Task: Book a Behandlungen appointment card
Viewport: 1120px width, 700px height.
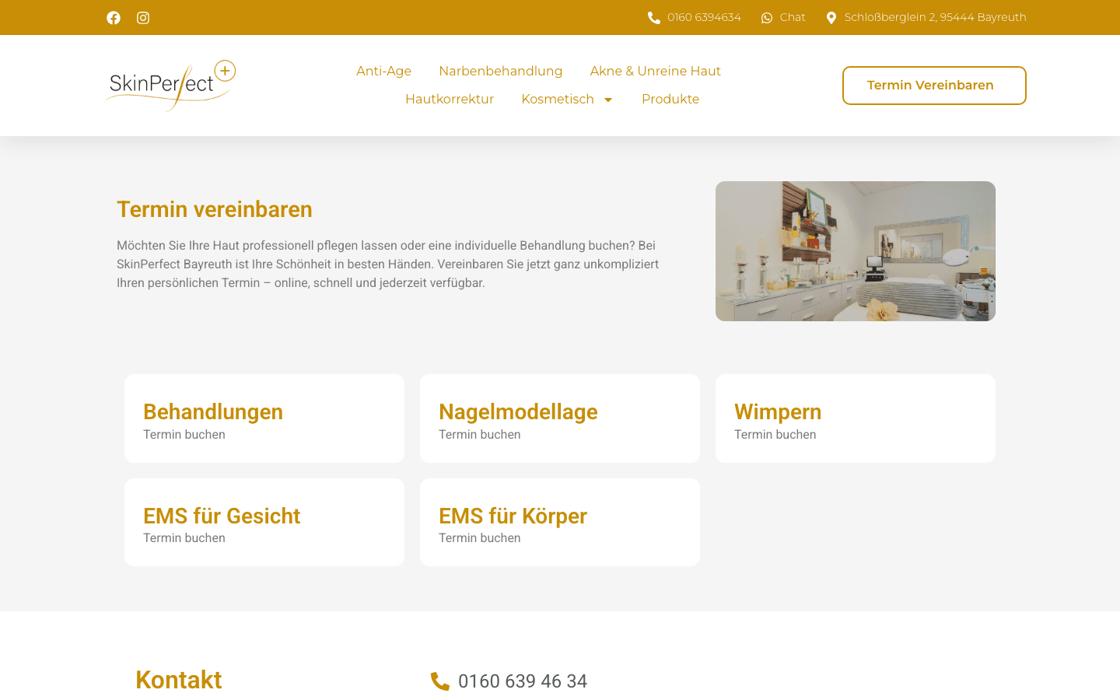Action: tap(264, 418)
